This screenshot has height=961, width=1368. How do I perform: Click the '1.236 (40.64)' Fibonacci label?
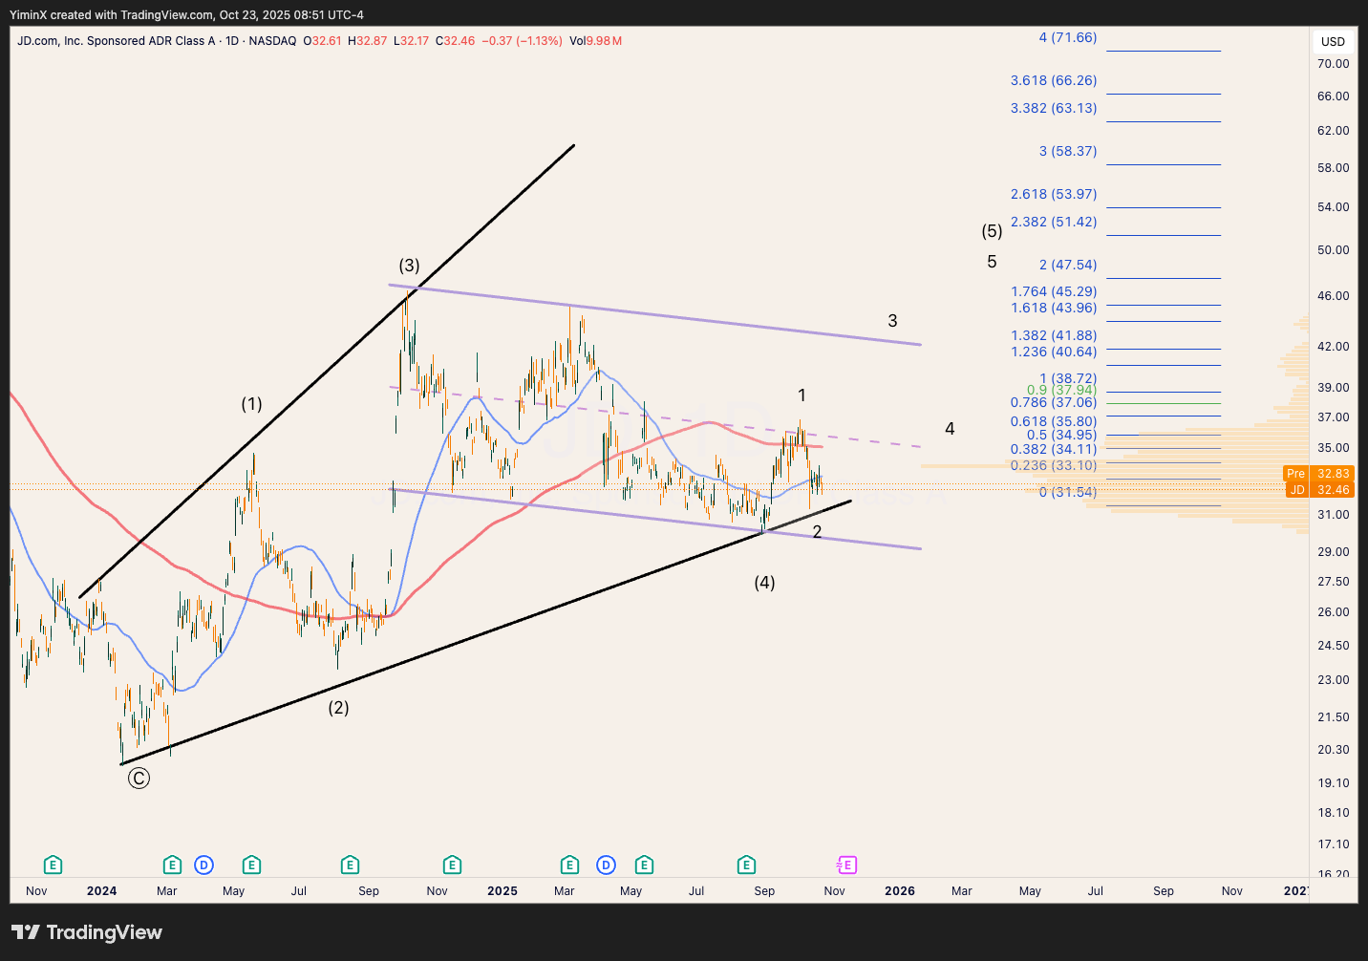1054,352
